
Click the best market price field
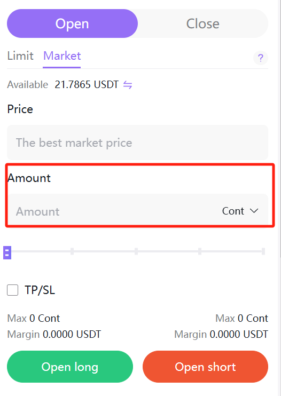pyautogui.click(x=137, y=142)
